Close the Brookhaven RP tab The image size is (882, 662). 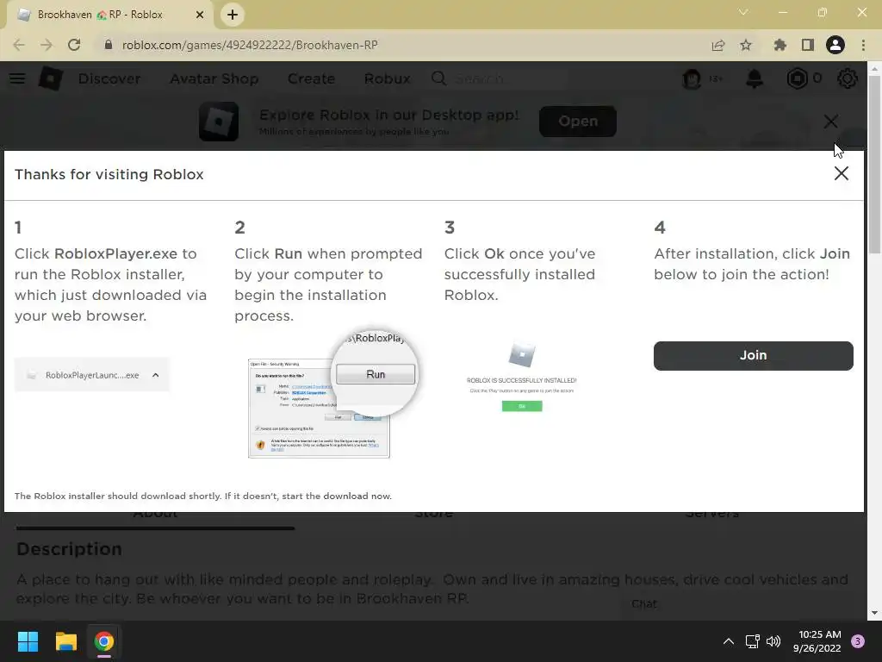click(200, 15)
